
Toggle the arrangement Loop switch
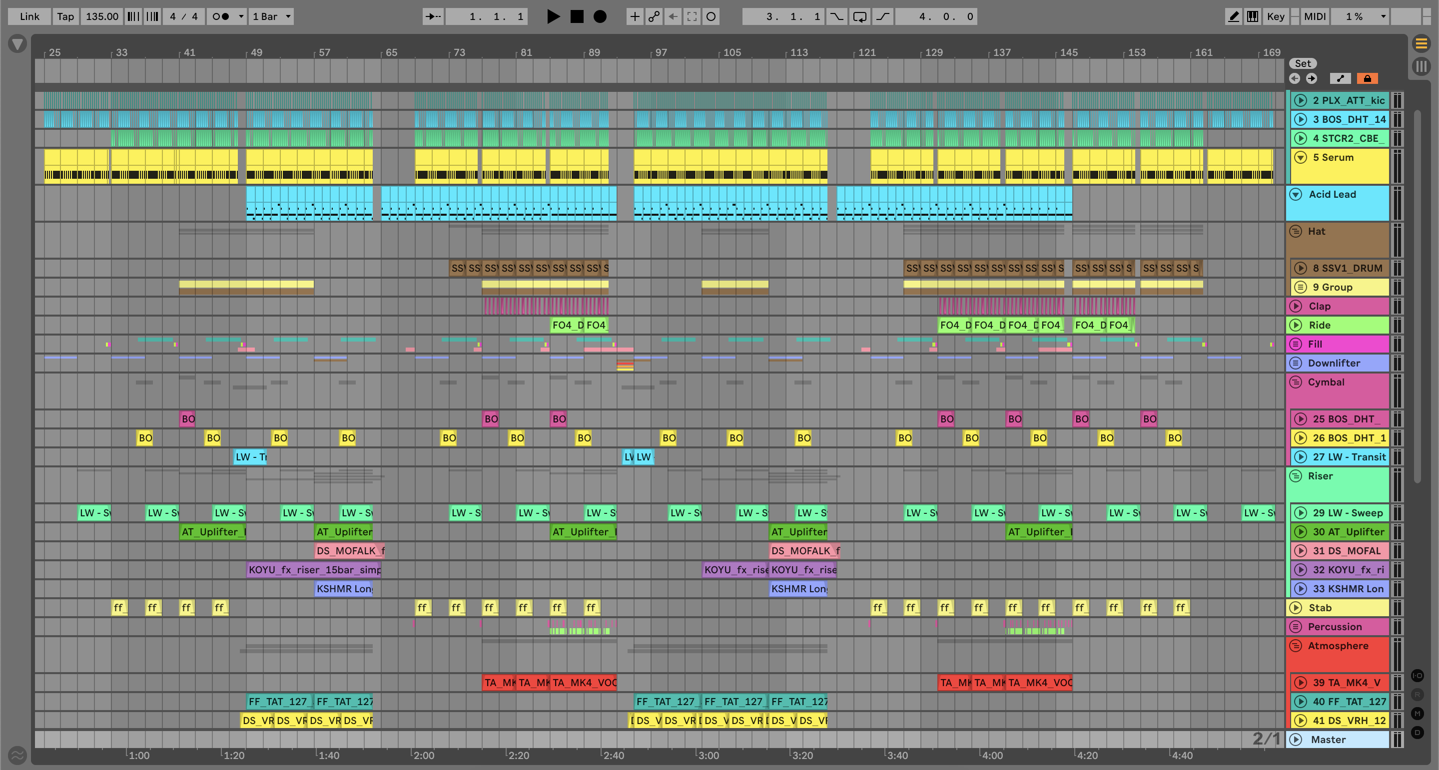pos(860,17)
